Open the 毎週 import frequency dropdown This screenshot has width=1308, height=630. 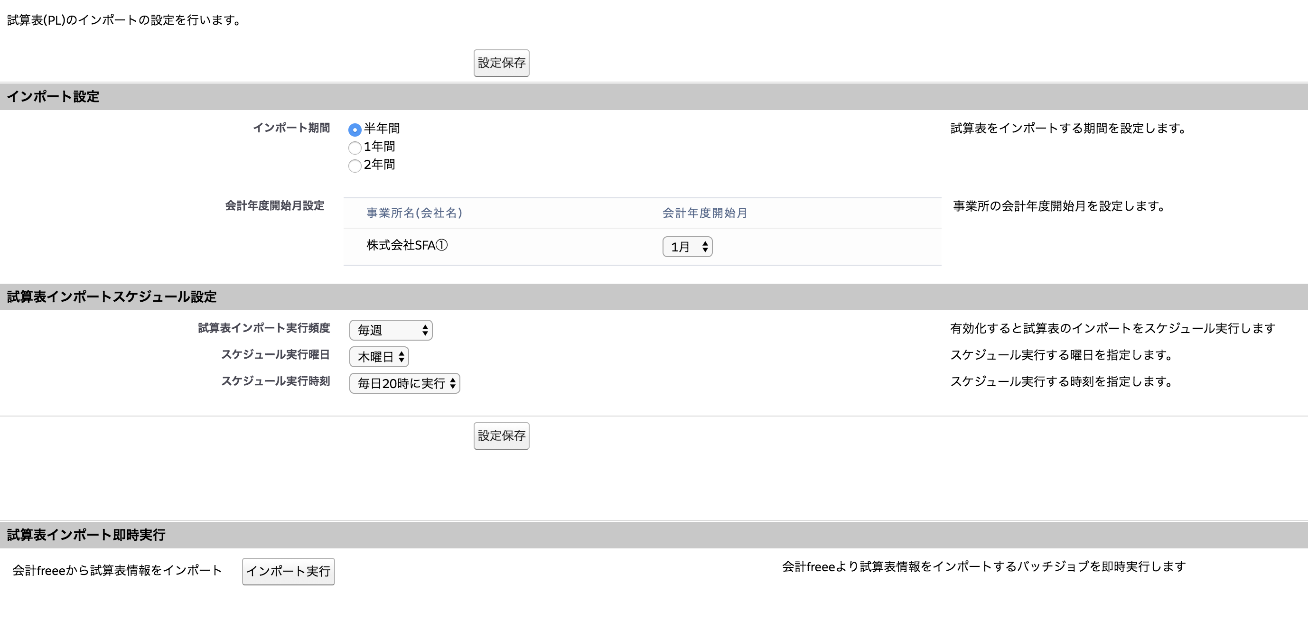tap(391, 330)
